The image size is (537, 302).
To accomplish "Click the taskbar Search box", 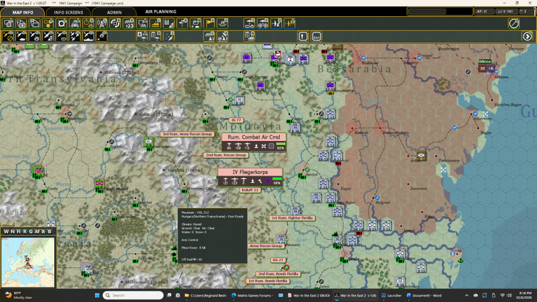I will click(x=133, y=295).
